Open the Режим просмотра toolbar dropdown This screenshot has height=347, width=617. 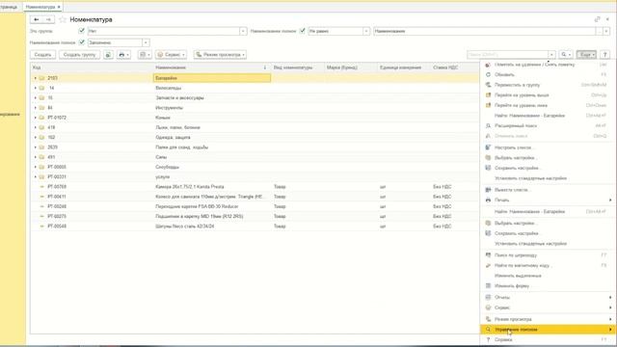pyautogui.click(x=221, y=55)
